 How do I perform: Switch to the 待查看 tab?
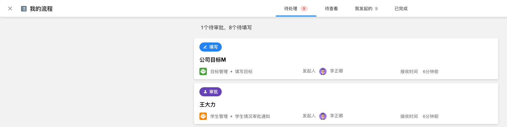[x=331, y=9]
